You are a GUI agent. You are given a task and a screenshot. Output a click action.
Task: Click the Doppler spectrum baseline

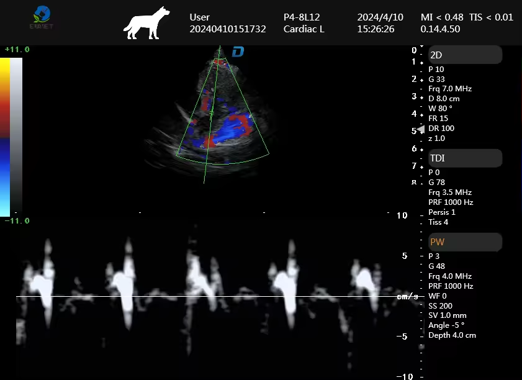coord(205,297)
